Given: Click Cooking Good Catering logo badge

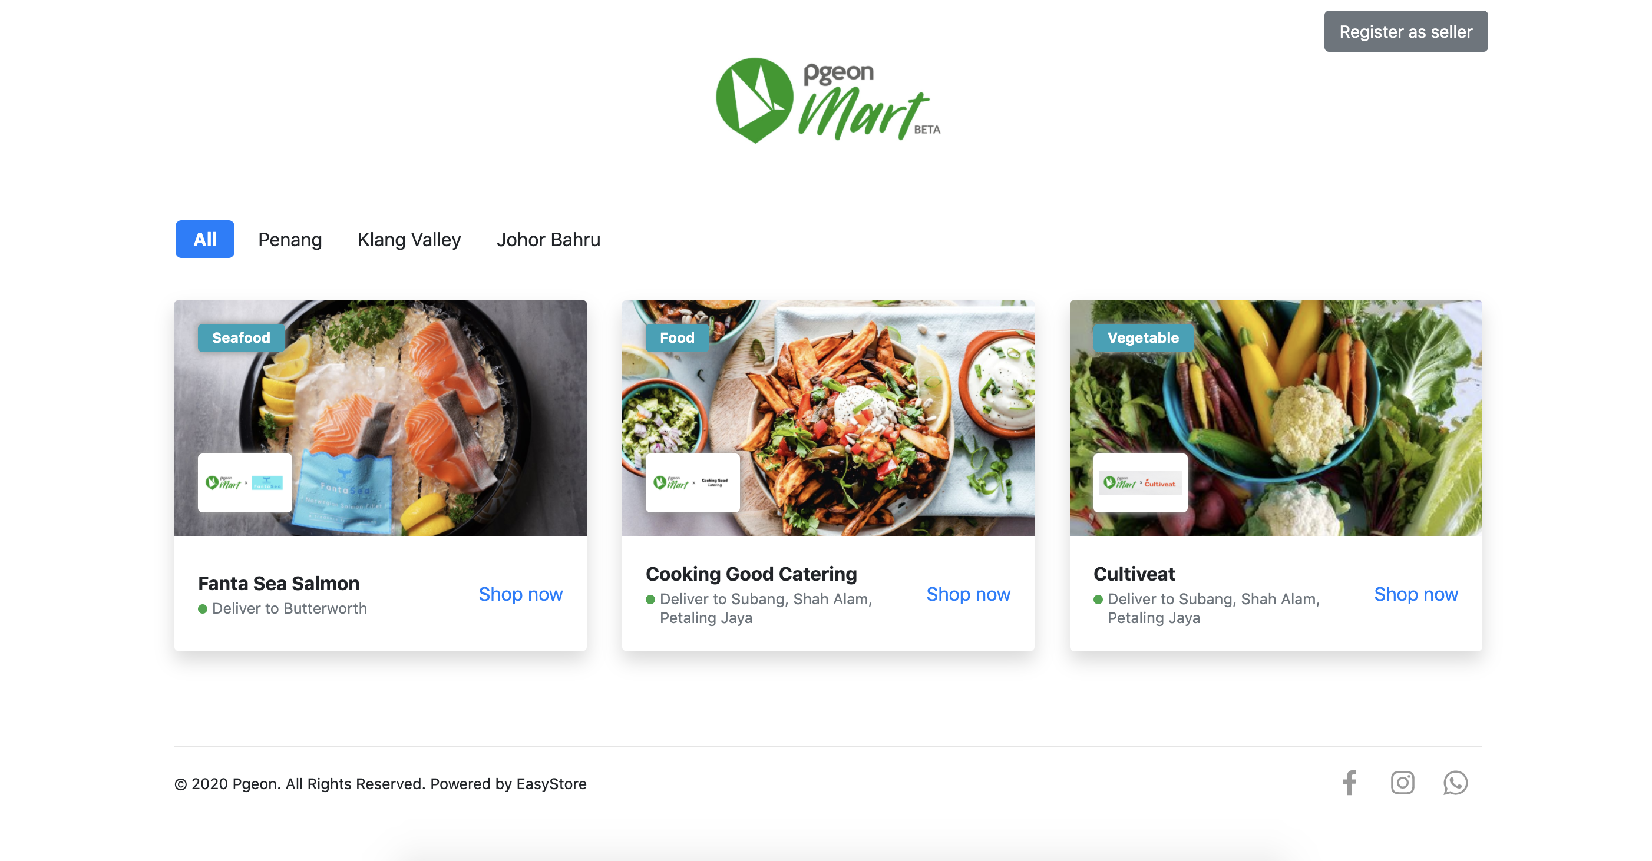Looking at the screenshot, I should pyautogui.click(x=693, y=483).
